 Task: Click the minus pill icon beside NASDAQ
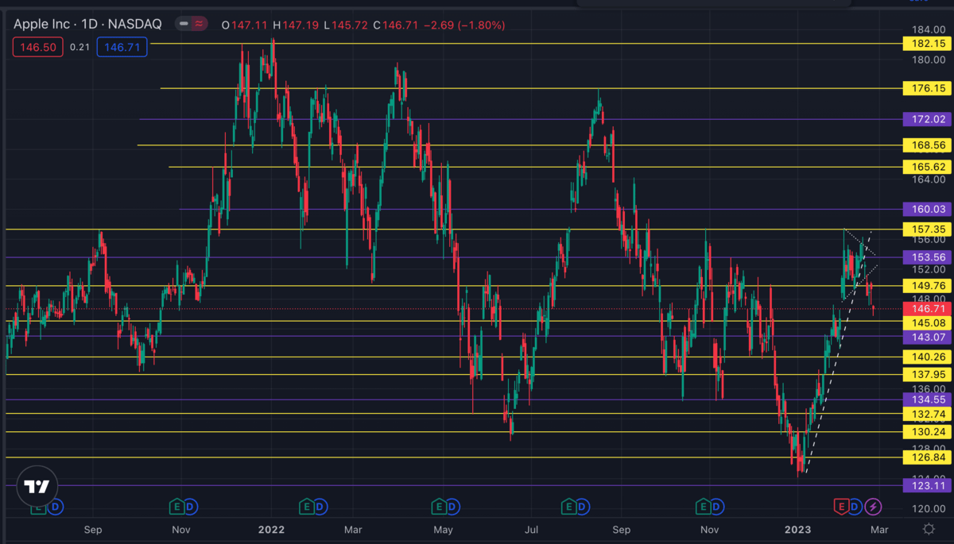tap(184, 25)
